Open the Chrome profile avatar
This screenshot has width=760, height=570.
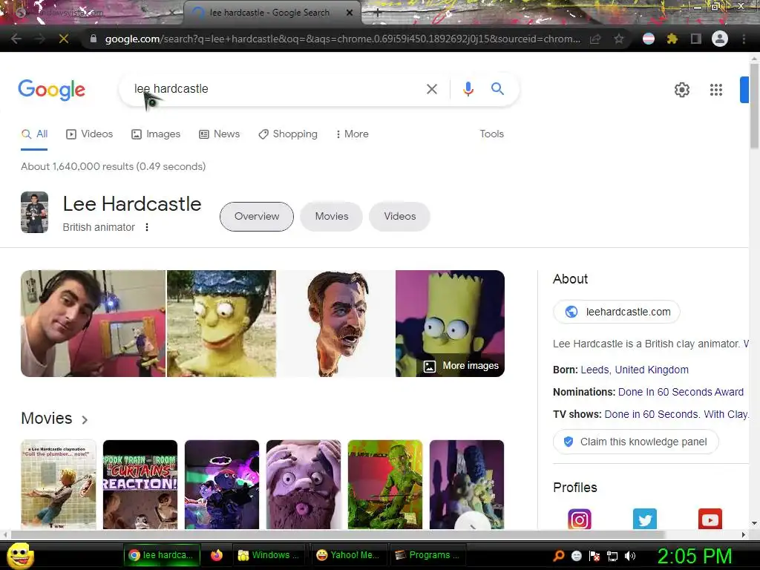[720, 39]
